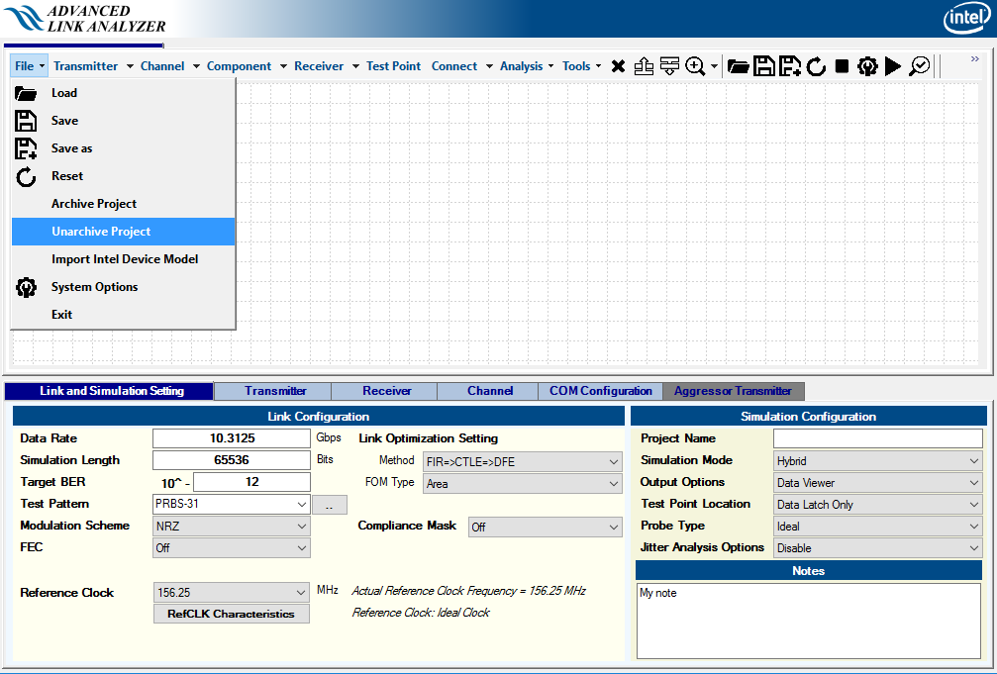Click the browse button beside Test Pattern
This screenshot has height=674, width=997.
(x=330, y=505)
